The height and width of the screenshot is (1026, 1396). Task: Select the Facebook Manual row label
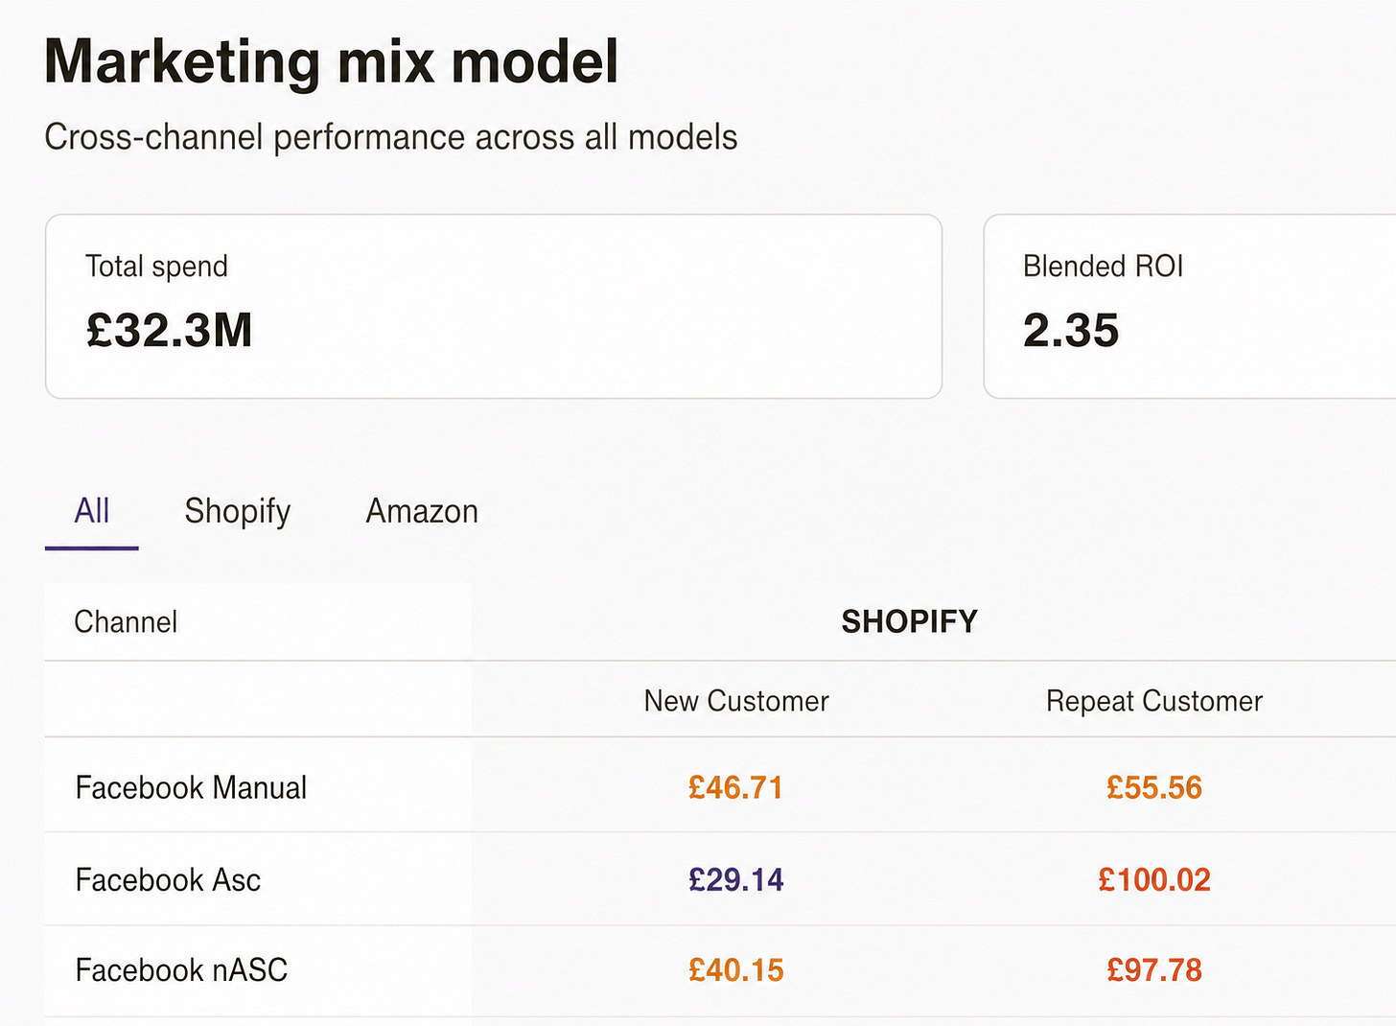[191, 787]
